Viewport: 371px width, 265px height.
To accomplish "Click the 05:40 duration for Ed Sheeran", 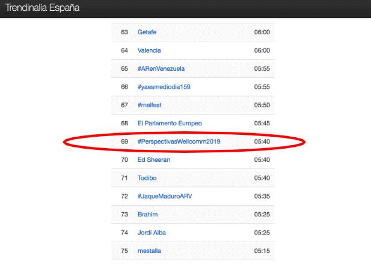I will (262, 159).
